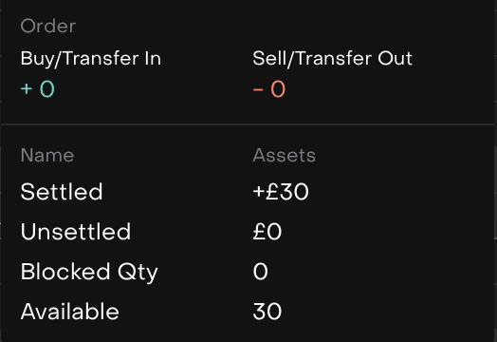
Task: Click the Available value 30
Action: (x=267, y=312)
